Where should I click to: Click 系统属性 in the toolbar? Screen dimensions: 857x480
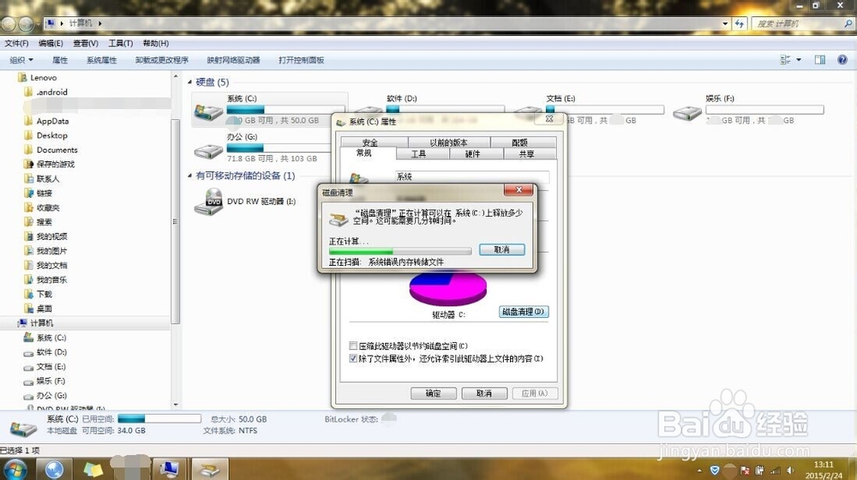(102, 60)
